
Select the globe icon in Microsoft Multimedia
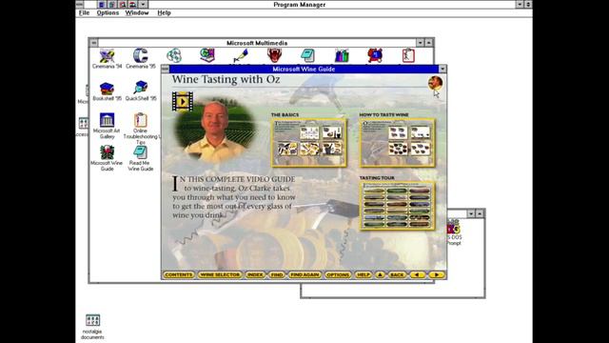[174, 55]
